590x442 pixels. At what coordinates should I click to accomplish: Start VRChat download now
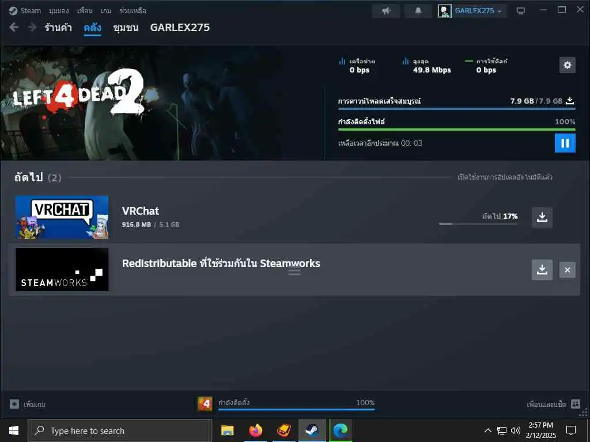point(542,217)
